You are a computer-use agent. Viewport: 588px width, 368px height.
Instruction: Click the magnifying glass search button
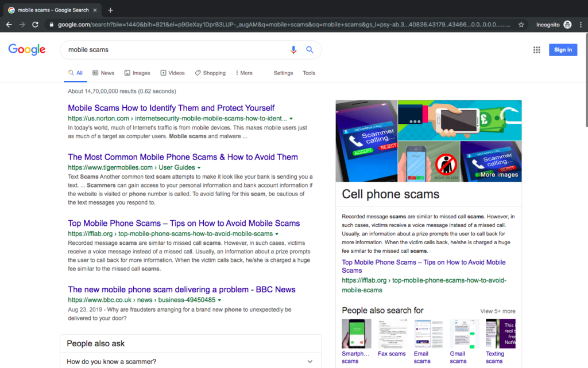(310, 49)
